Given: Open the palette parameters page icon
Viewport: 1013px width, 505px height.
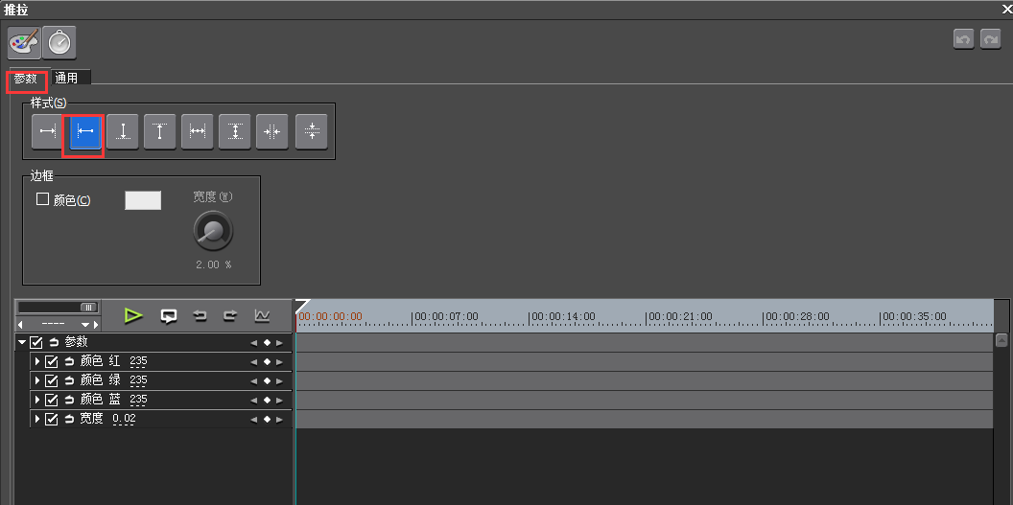Looking at the screenshot, I should pyautogui.click(x=25, y=43).
